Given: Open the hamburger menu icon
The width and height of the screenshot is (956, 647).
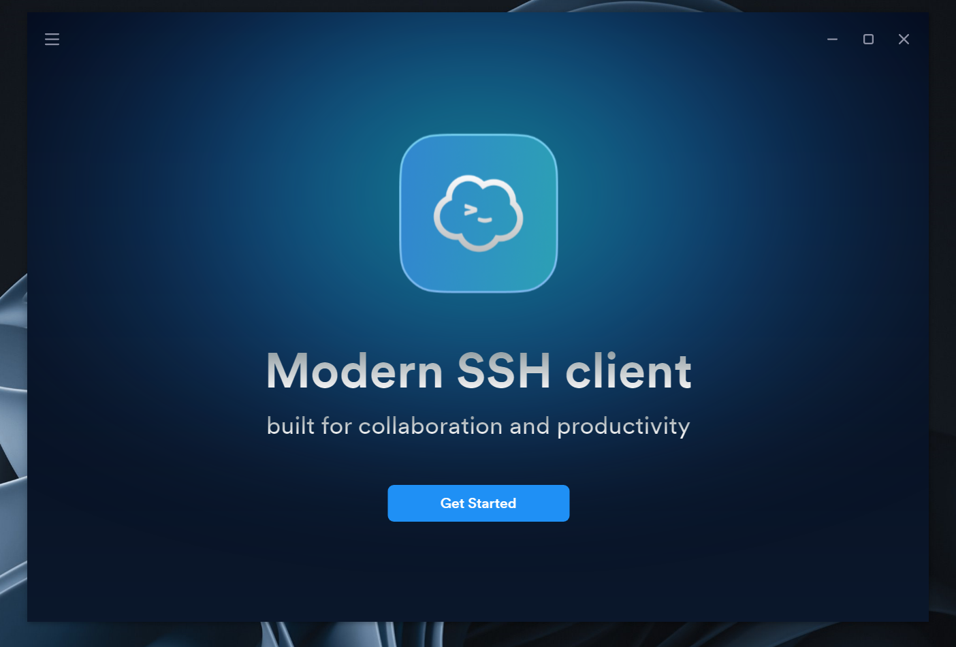Looking at the screenshot, I should click(x=52, y=40).
